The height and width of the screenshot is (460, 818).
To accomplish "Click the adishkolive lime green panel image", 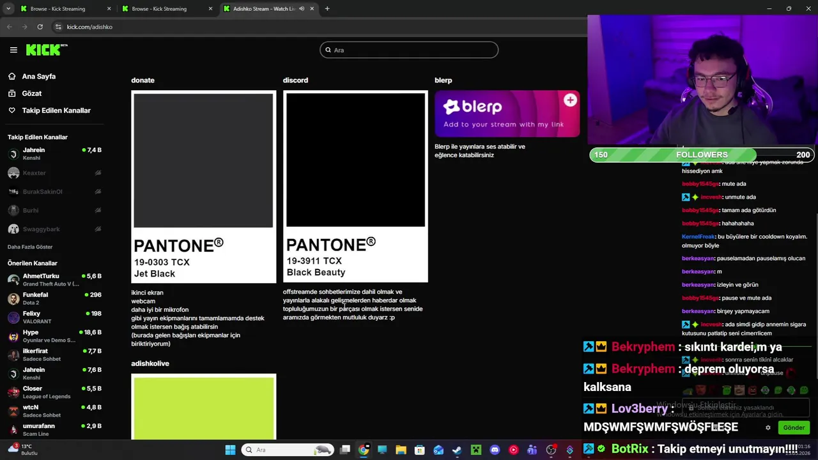I will pyautogui.click(x=203, y=406).
